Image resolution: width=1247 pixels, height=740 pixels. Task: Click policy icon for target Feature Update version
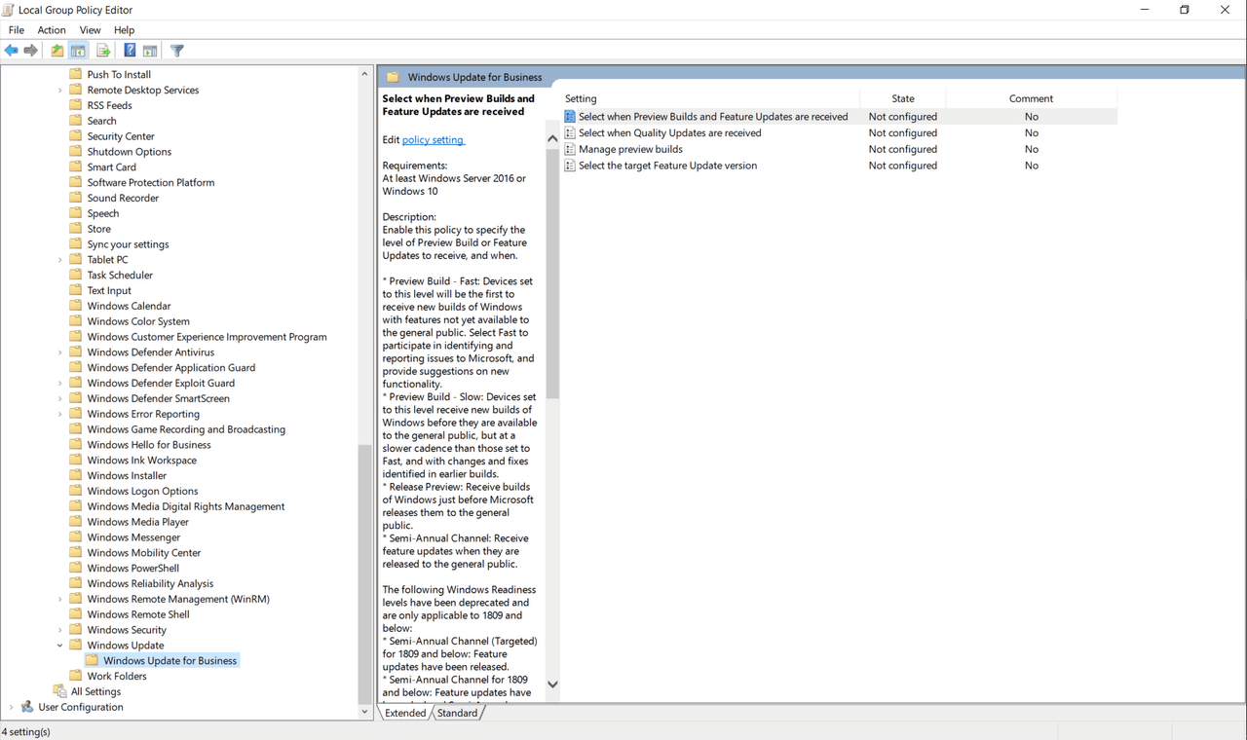pos(570,166)
